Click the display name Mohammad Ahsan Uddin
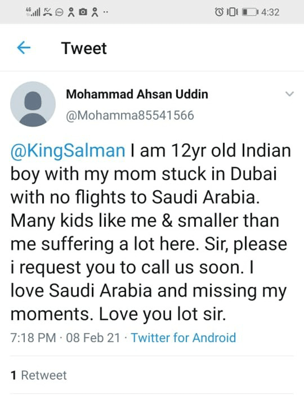This screenshot has height=395, width=304. 137,95
